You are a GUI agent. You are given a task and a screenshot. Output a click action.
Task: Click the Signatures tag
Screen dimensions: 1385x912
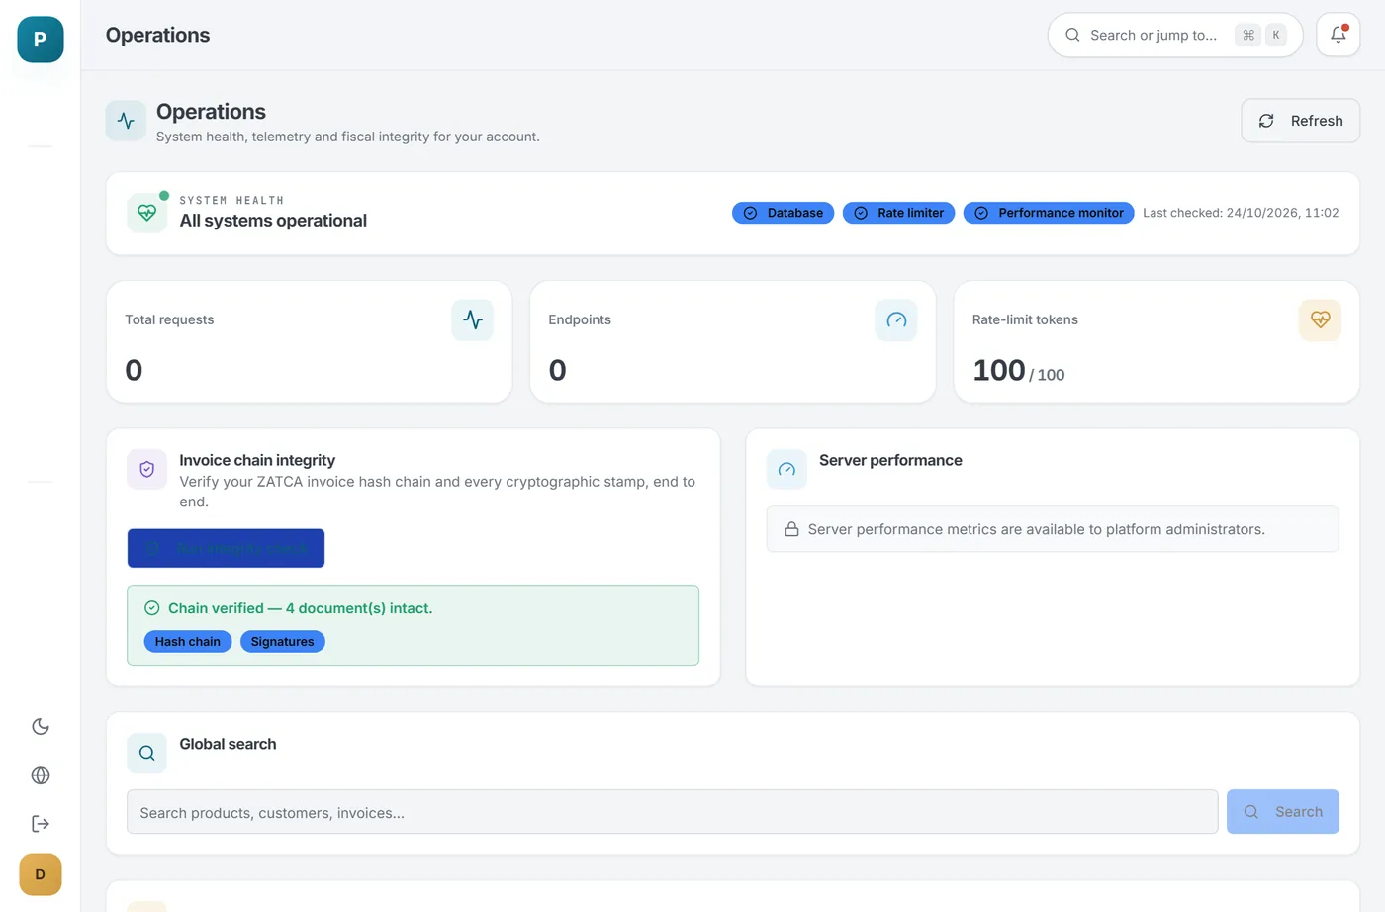pos(283,642)
